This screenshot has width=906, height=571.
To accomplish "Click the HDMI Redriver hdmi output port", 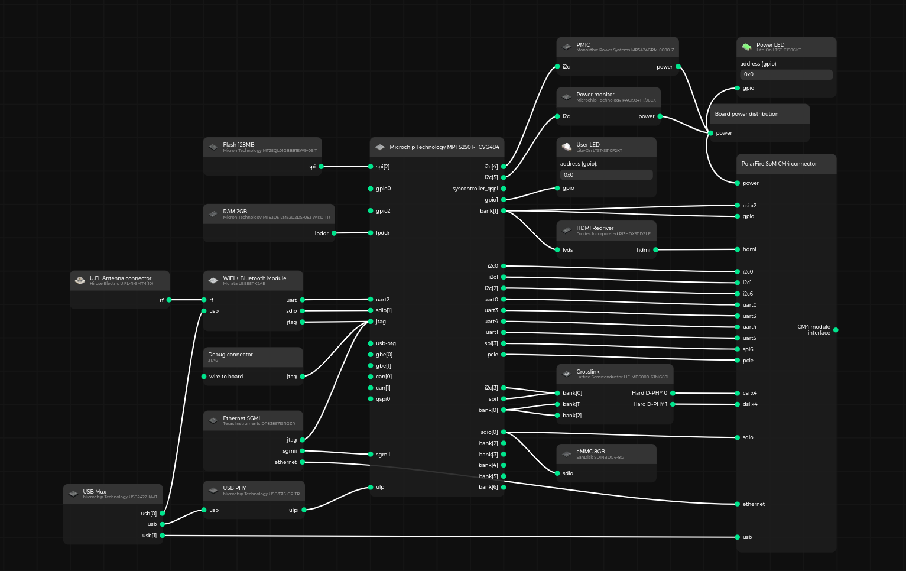I will tap(656, 250).
